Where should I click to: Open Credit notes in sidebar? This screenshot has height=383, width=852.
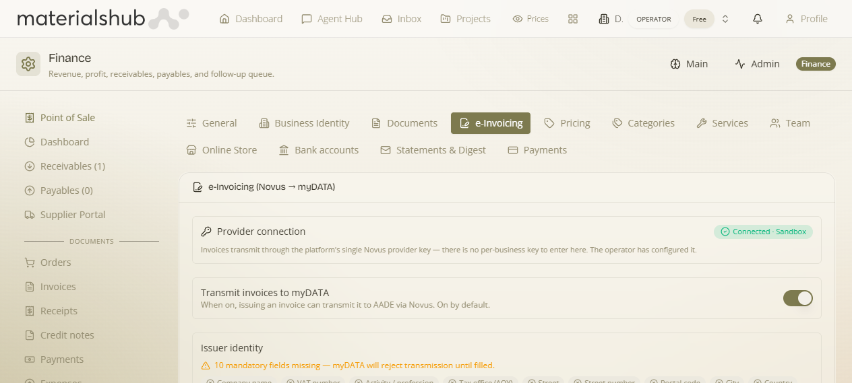[59, 335]
